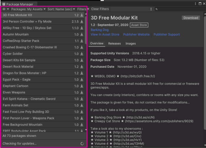The width and height of the screenshot is (206, 148).
Task: Click the download icon beside Autumn Mountain
Action: click(x=82, y=34)
